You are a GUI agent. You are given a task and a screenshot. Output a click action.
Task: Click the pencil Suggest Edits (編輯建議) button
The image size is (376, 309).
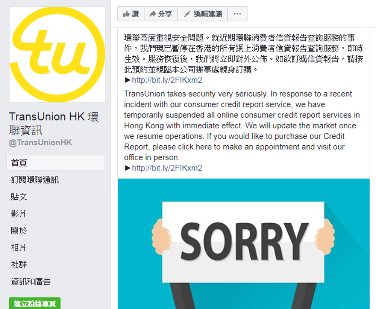[203, 14]
